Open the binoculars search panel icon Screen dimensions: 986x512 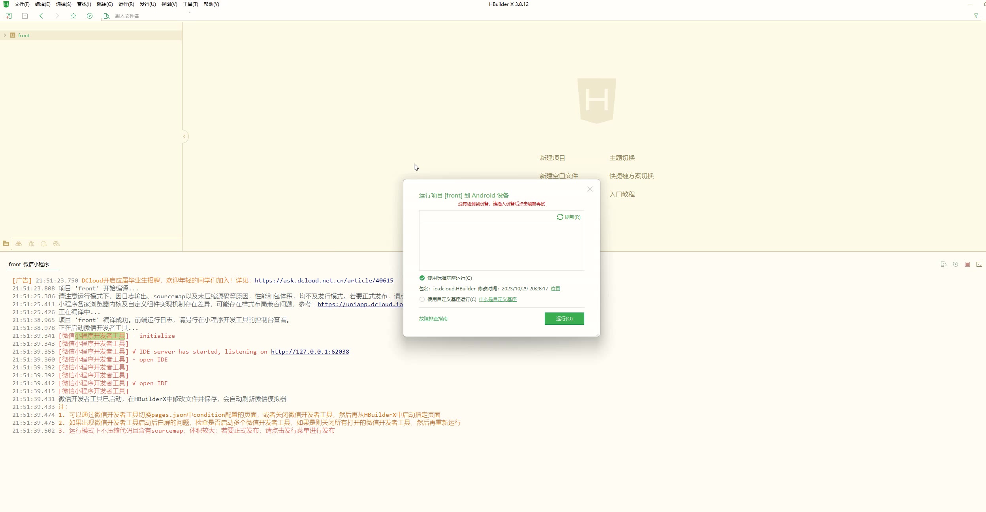(19, 244)
